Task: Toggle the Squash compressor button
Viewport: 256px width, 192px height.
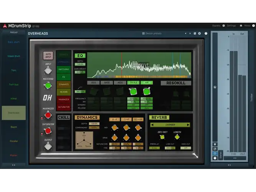Action: pos(138,119)
